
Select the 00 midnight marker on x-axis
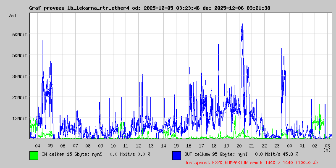click(x=289, y=145)
